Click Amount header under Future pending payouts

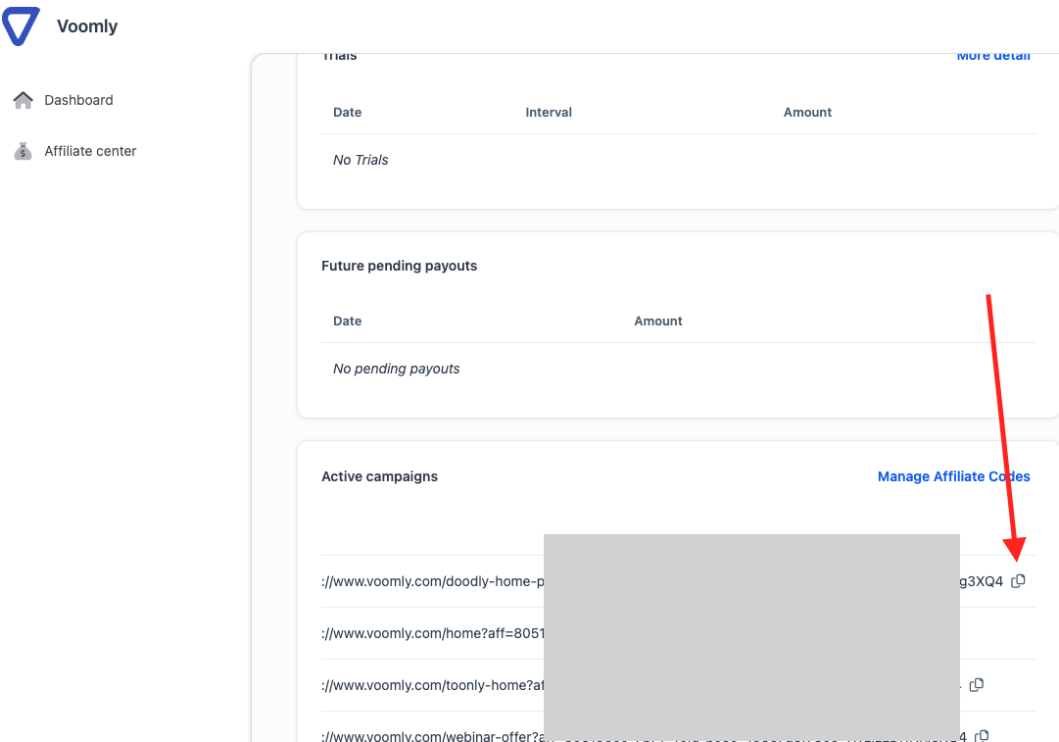click(x=657, y=321)
